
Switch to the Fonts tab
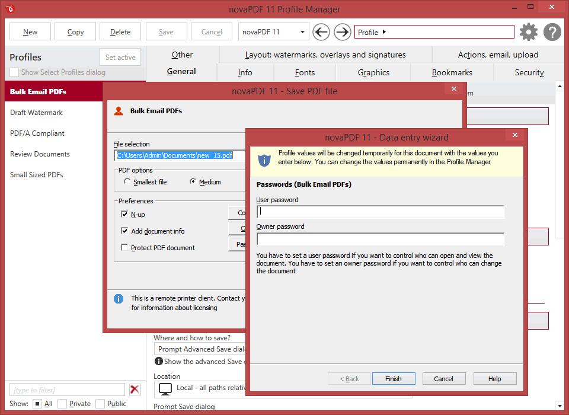pyautogui.click(x=305, y=72)
